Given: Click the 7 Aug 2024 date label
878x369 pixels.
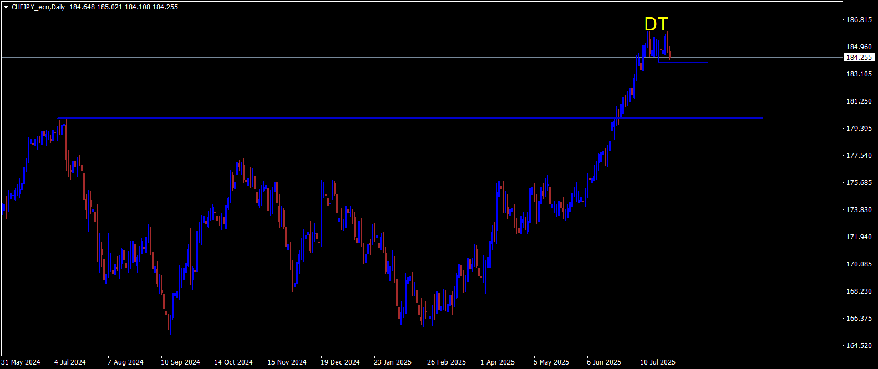Looking at the screenshot, I should [x=125, y=362].
